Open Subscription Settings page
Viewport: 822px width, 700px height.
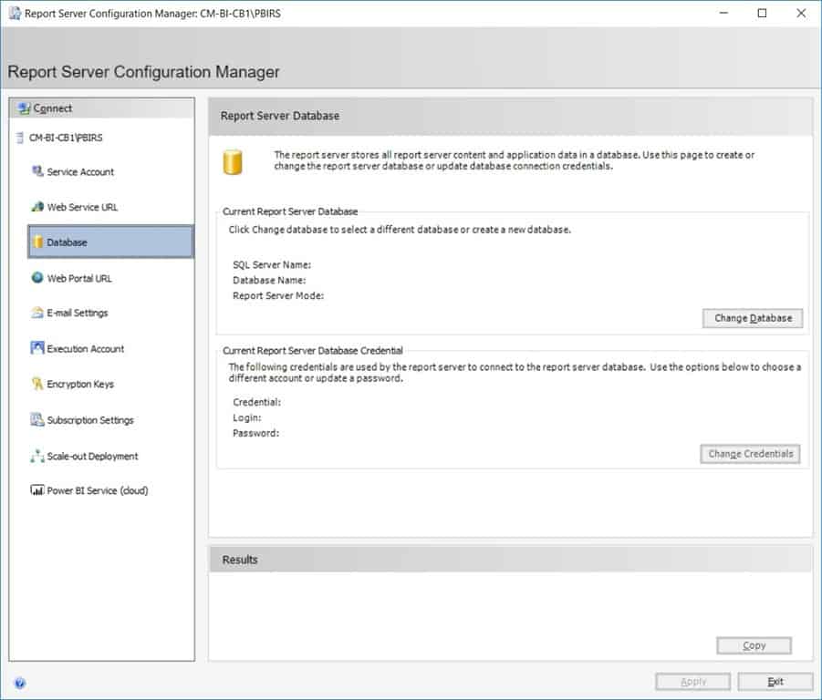click(90, 420)
